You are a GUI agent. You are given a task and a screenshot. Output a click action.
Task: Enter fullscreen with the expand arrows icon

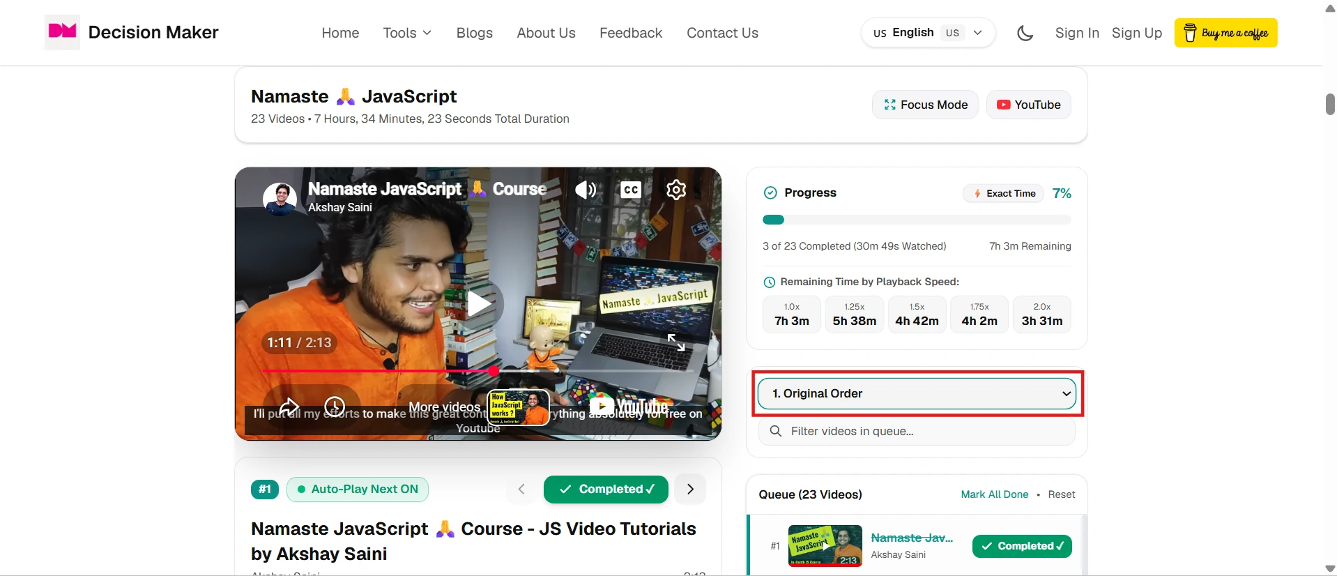point(676,342)
